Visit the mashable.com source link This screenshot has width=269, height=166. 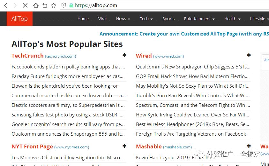pos(177,147)
